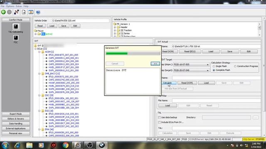Click the screenshot monitor icon in toolbar
Screen dimensions: 266x149
[31, 12]
